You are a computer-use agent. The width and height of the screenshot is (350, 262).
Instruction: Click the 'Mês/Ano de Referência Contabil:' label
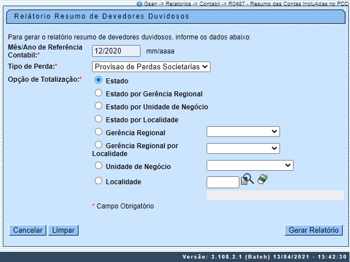pyautogui.click(x=45, y=51)
